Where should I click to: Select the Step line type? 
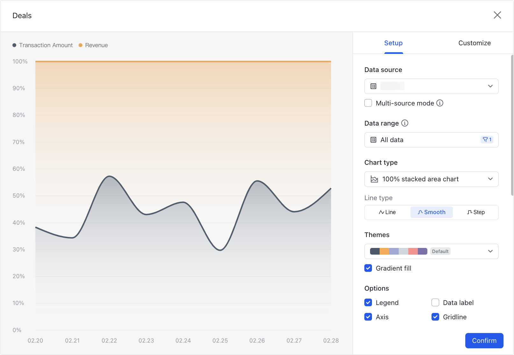pos(476,212)
